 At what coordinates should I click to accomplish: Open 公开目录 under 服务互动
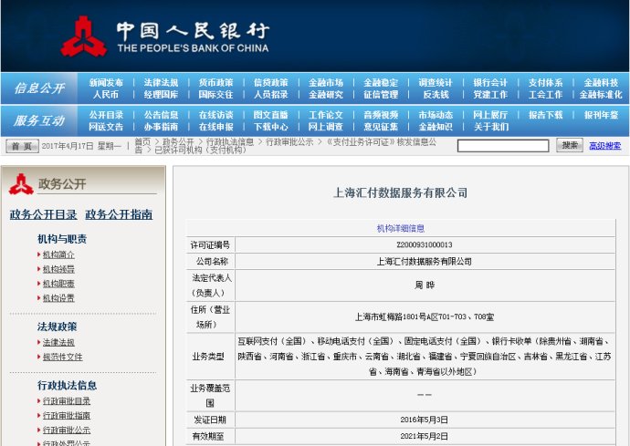pyautogui.click(x=106, y=115)
